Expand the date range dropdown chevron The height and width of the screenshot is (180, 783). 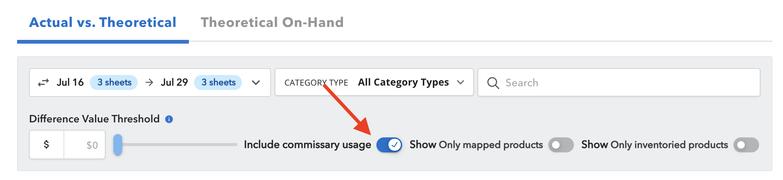coord(256,82)
